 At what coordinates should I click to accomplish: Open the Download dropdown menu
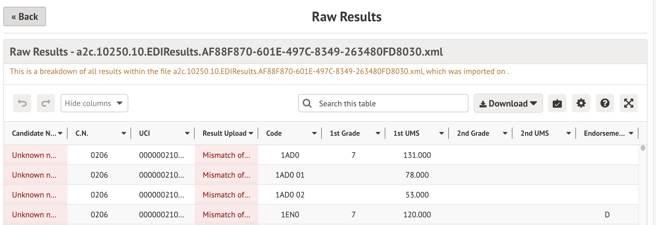point(508,103)
